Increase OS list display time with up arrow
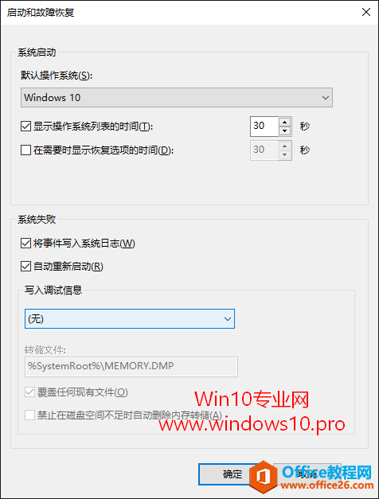379x499 pixels. click(285, 122)
